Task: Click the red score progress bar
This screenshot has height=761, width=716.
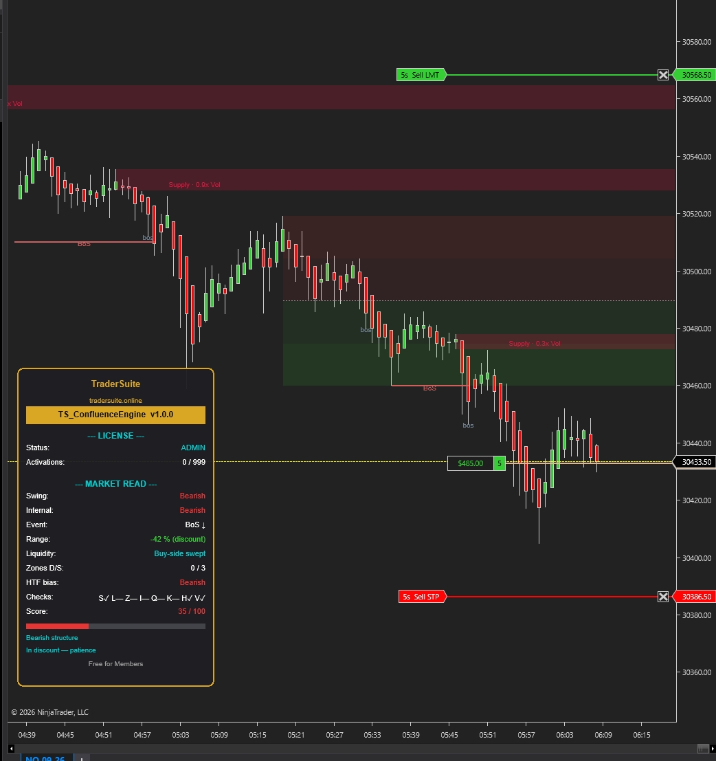Action: (57, 626)
